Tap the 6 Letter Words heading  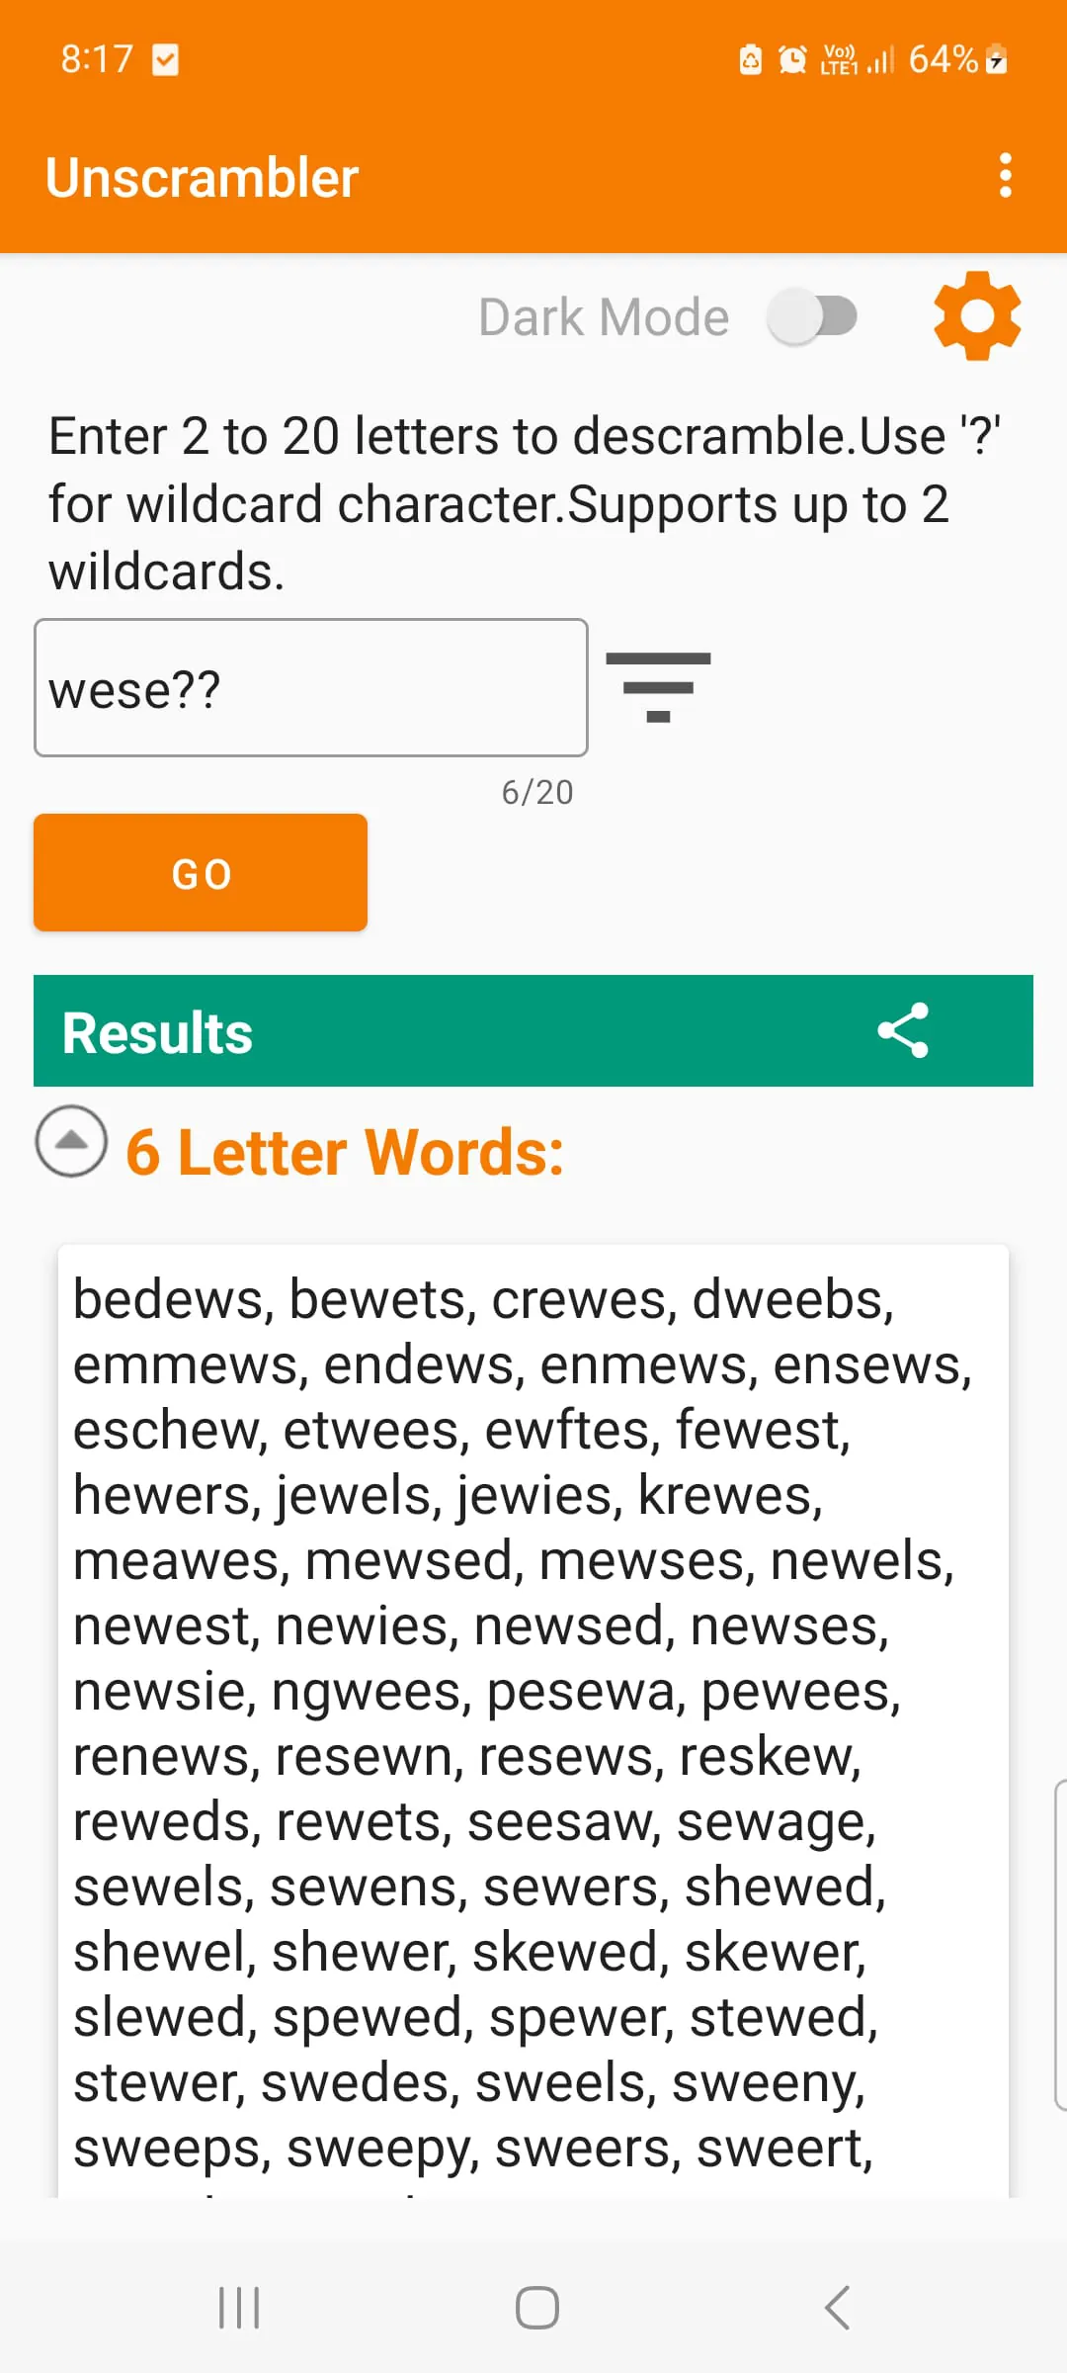click(345, 1153)
